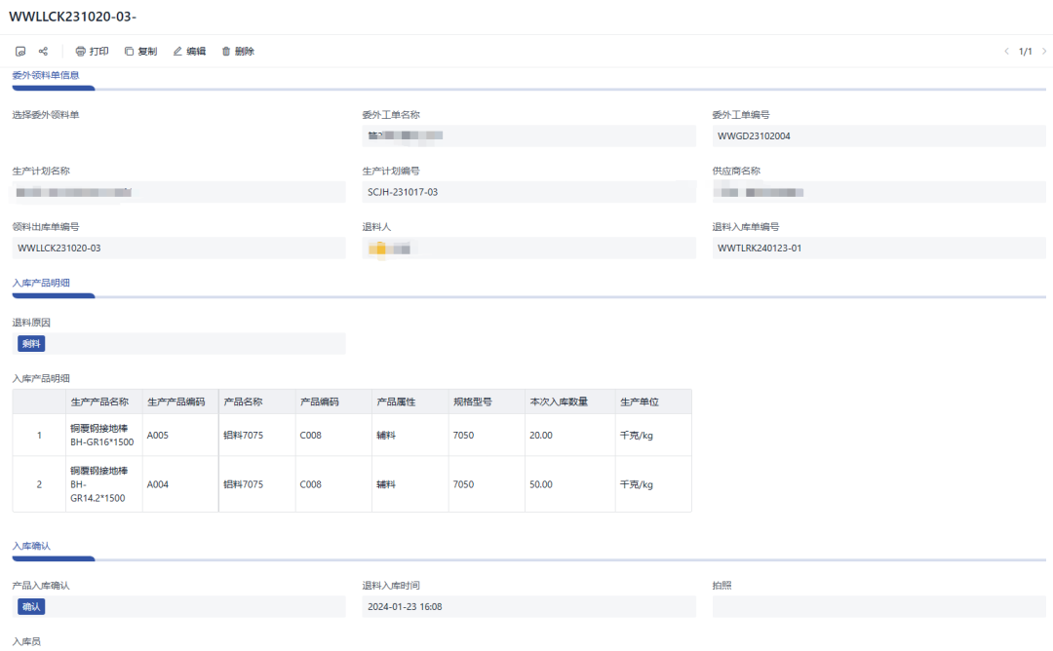The image size is (1053, 651).
Task: Click the 删除 delete button
Action: (238, 52)
